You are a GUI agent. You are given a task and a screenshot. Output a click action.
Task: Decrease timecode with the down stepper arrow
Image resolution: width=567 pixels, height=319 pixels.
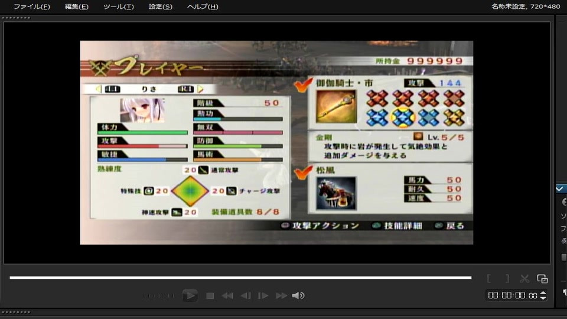pyautogui.click(x=543, y=298)
